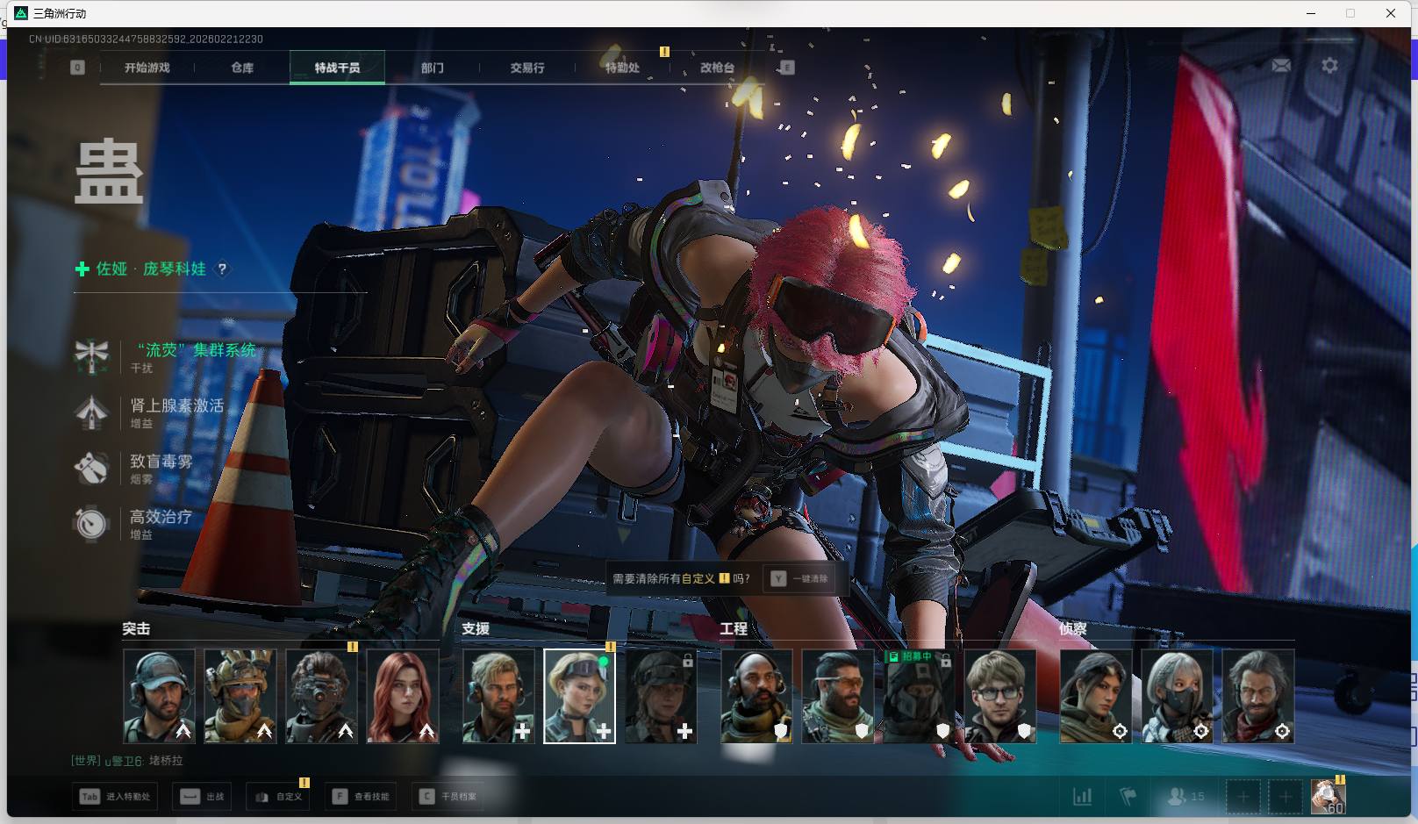
Task: Select the blond male support operator with headset
Action: point(498,697)
